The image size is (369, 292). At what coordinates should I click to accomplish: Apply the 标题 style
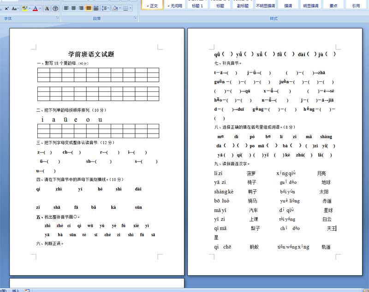click(x=220, y=5)
